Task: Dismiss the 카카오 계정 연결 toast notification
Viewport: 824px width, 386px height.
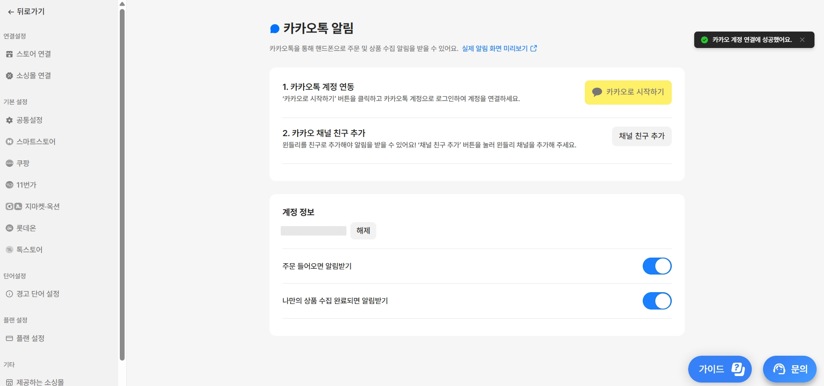Action: coord(802,40)
